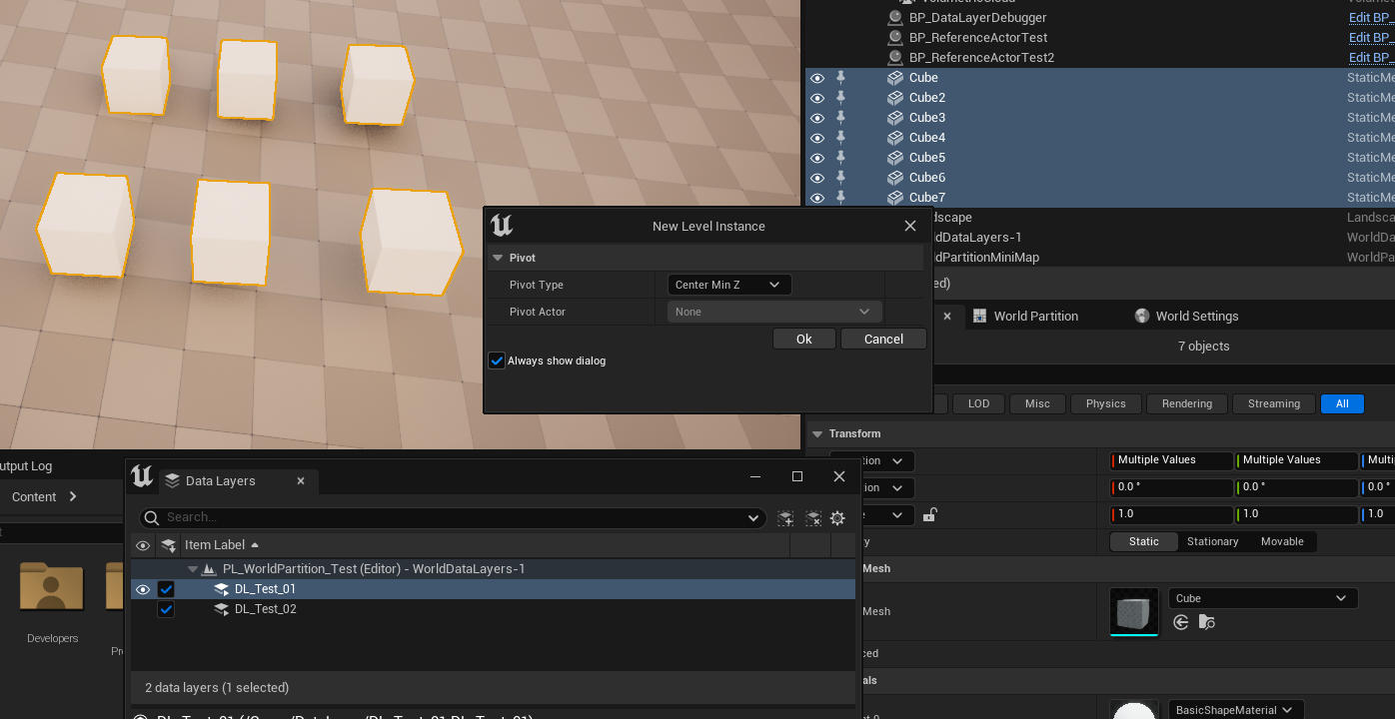
Task: Toggle DL_Test_01 data layer visibility eye
Action: [x=143, y=589]
